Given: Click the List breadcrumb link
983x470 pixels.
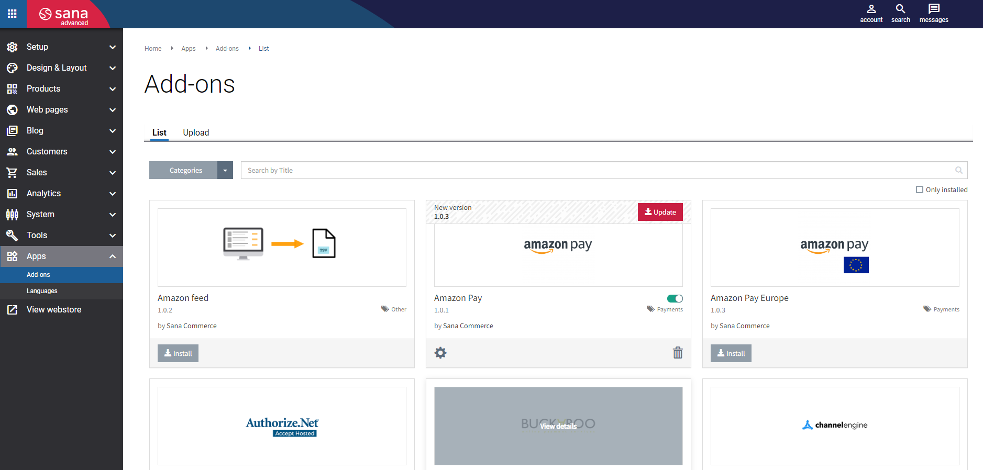Looking at the screenshot, I should coord(264,49).
